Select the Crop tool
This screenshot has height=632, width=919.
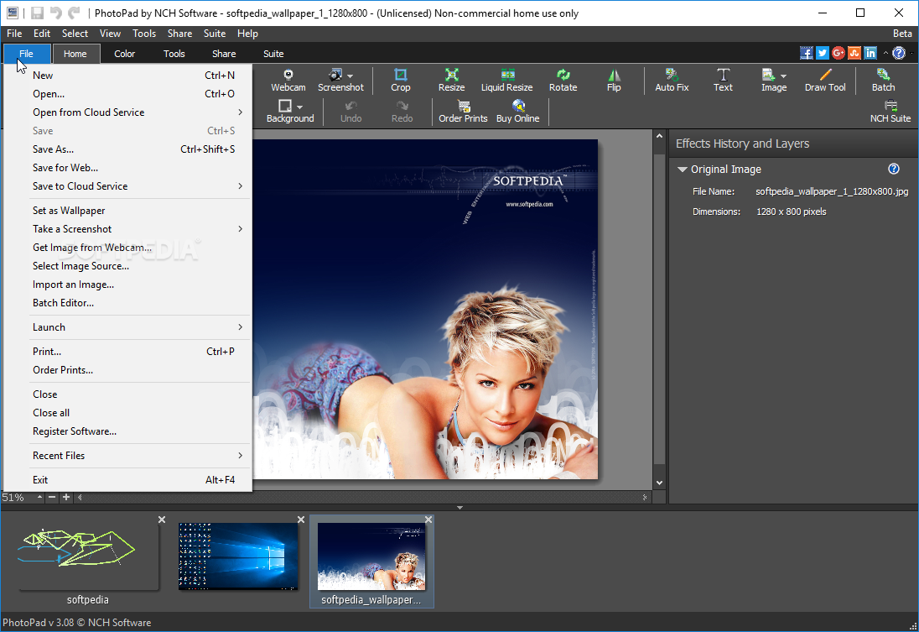click(400, 81)
